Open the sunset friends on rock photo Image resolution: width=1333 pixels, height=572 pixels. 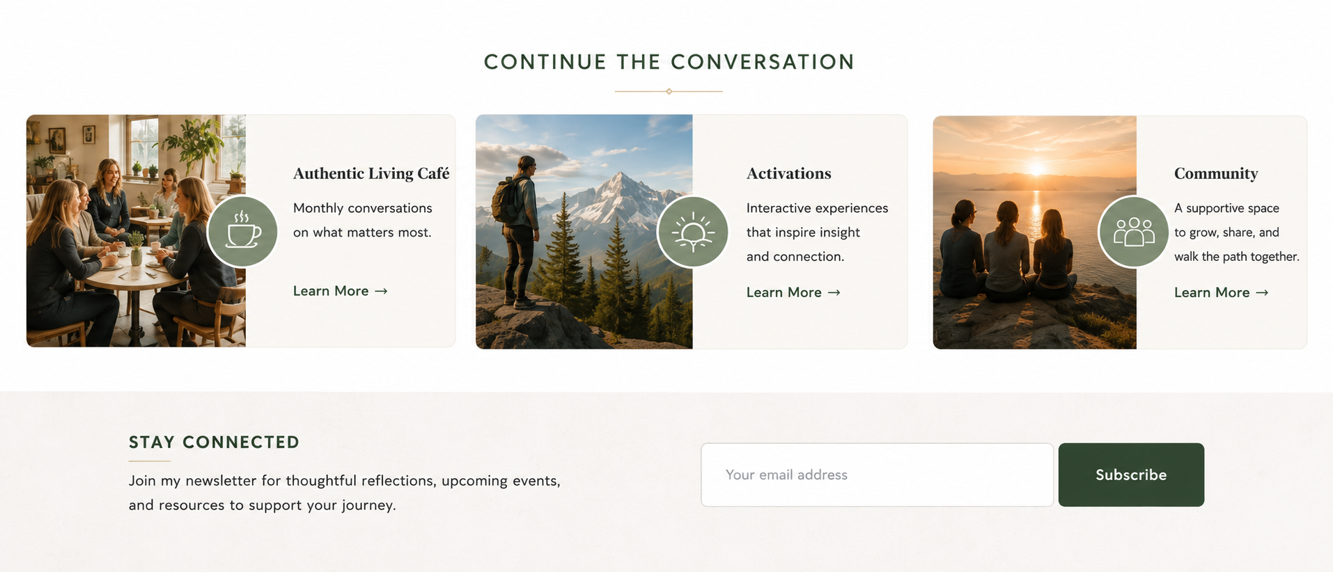(1035, 232)
